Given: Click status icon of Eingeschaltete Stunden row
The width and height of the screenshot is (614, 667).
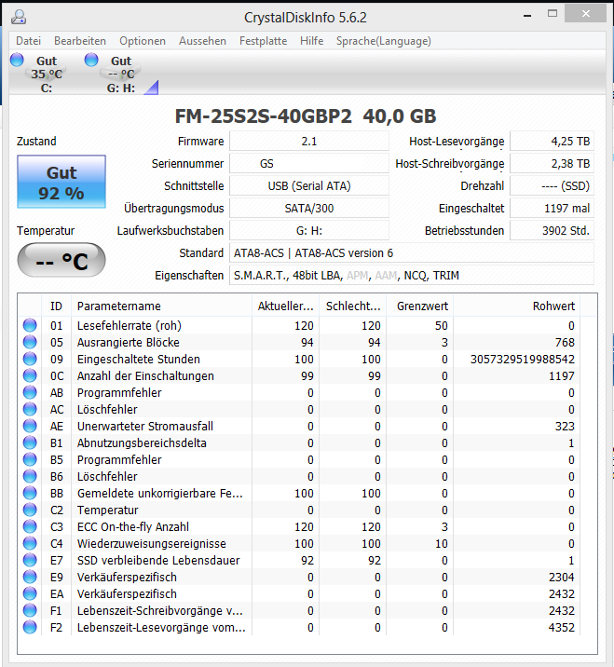Looking at the screenshot, I should [x=30, y=359].
